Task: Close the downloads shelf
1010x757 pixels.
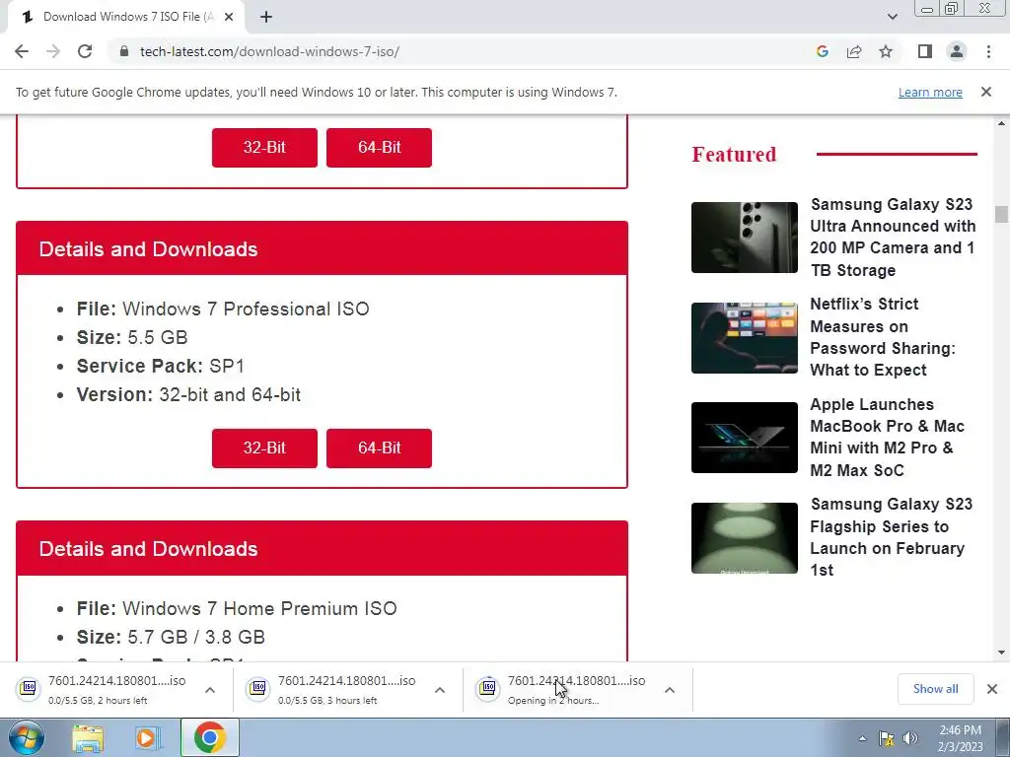Action: point(992,689)
